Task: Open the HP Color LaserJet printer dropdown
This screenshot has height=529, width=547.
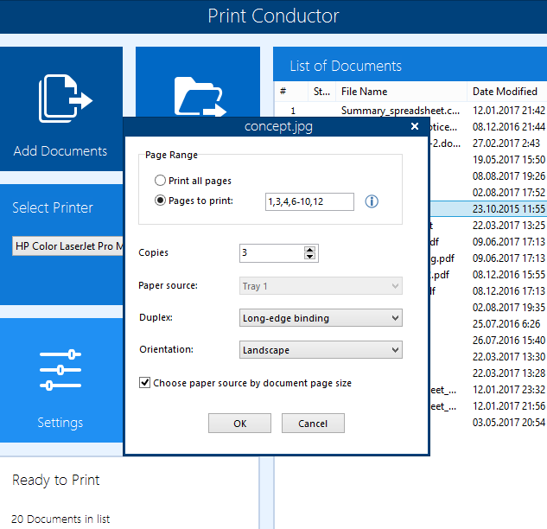Action: [67, 246]
